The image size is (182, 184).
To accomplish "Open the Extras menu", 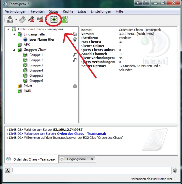I will click(x=82, y=11).
